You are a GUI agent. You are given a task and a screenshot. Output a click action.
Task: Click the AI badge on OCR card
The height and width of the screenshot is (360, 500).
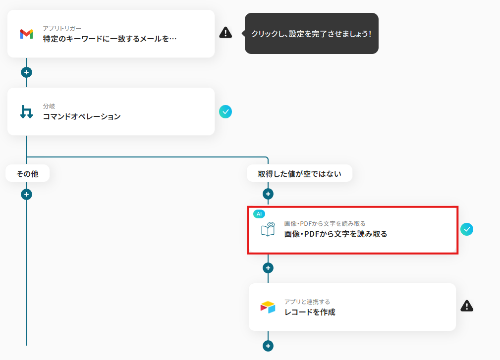click(x=259, y=214)
